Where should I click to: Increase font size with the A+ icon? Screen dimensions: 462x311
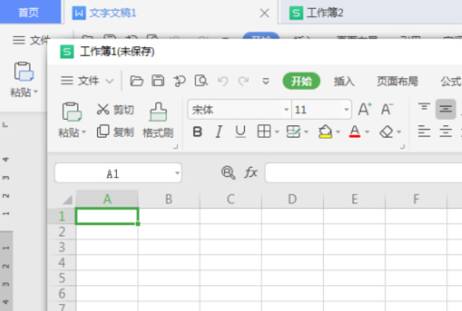click(365, 109)
